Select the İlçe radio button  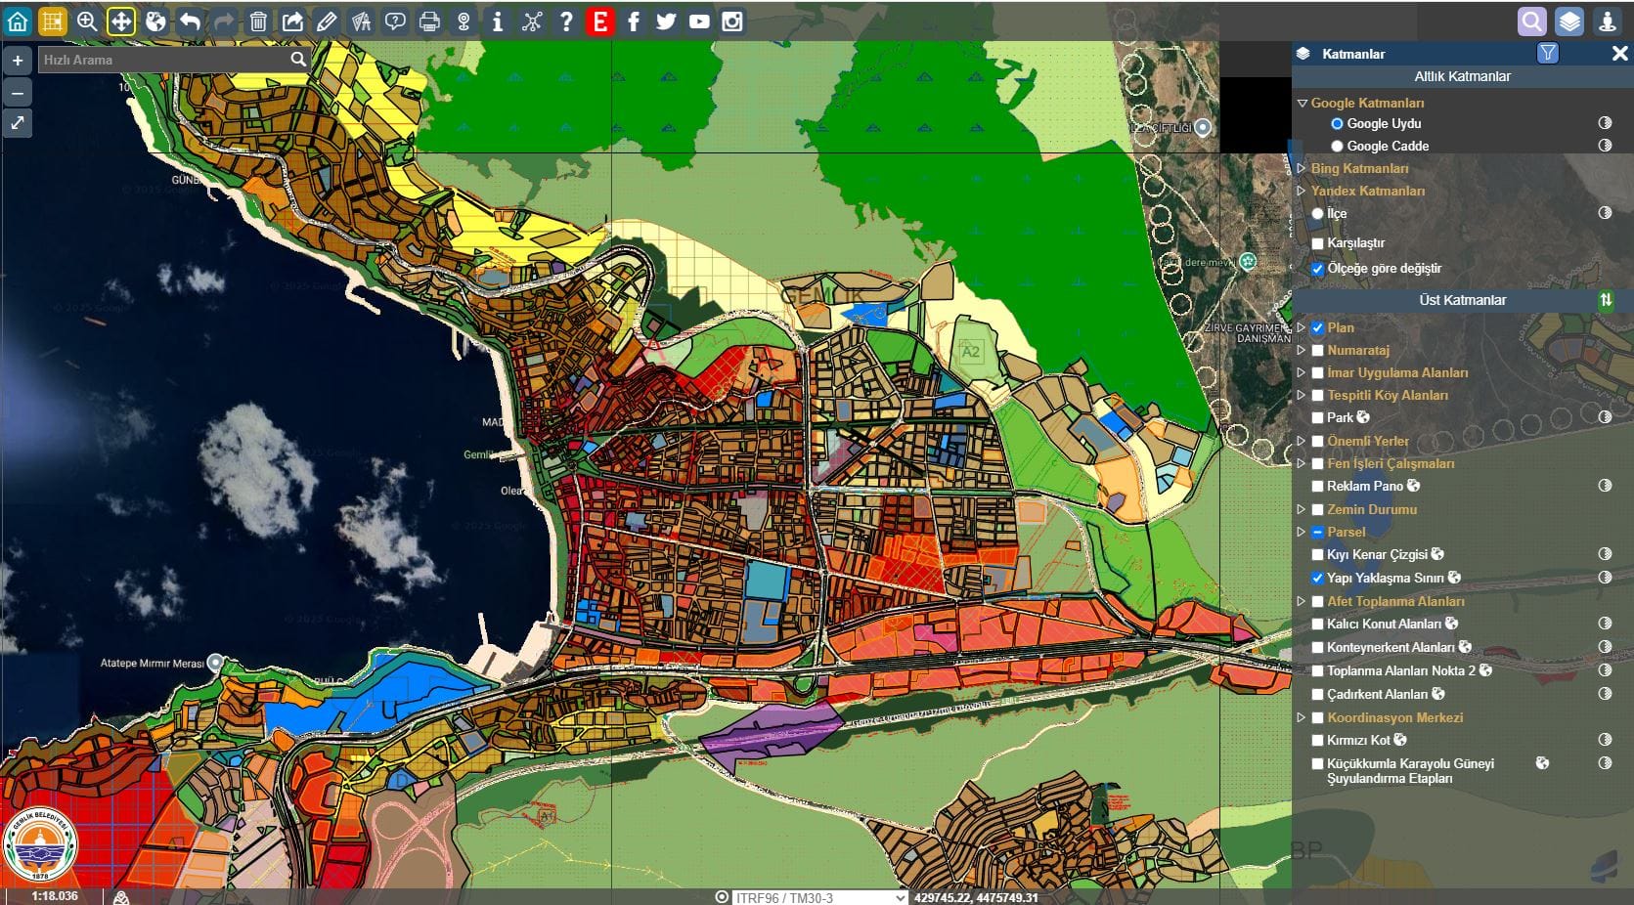click(x=1317, y=214)
